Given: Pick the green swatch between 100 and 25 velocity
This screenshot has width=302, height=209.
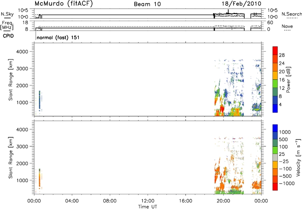Looking at the screenshot, I should pos(275,150).
